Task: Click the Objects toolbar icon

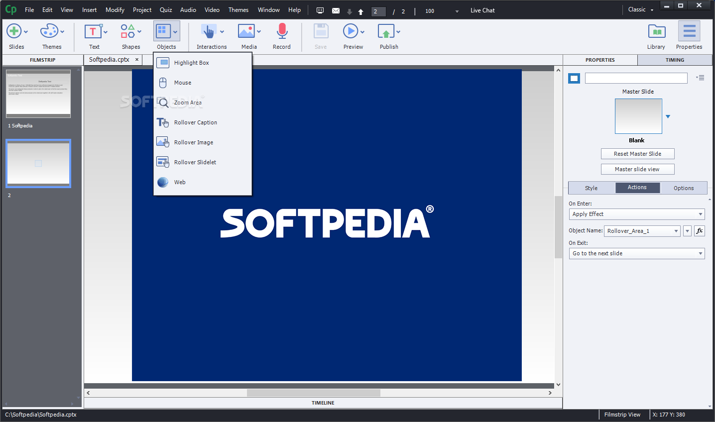Action: 163,31
